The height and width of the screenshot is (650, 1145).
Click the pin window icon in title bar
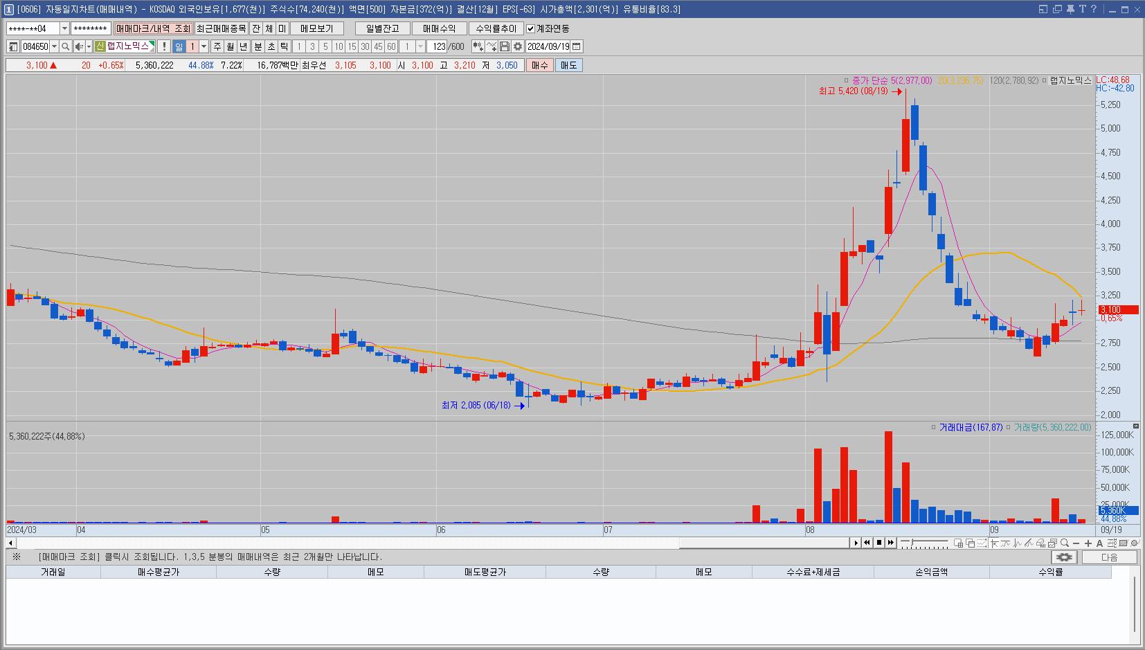[1070, 9]
